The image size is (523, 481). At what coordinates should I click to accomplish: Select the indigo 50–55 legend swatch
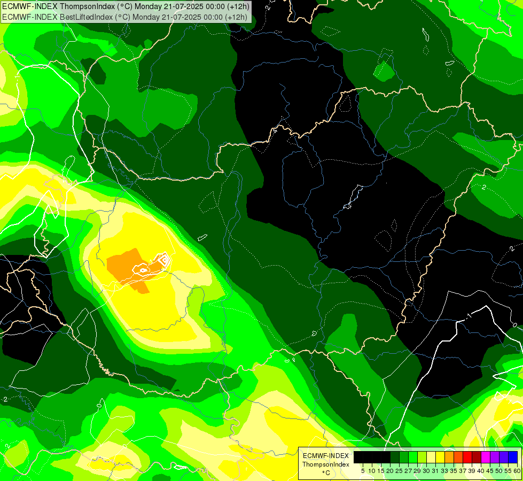click(x=504, y=457)
